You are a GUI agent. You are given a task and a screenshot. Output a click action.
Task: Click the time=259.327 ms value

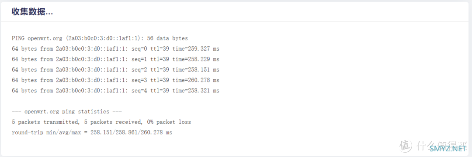[x=196, y=49]
